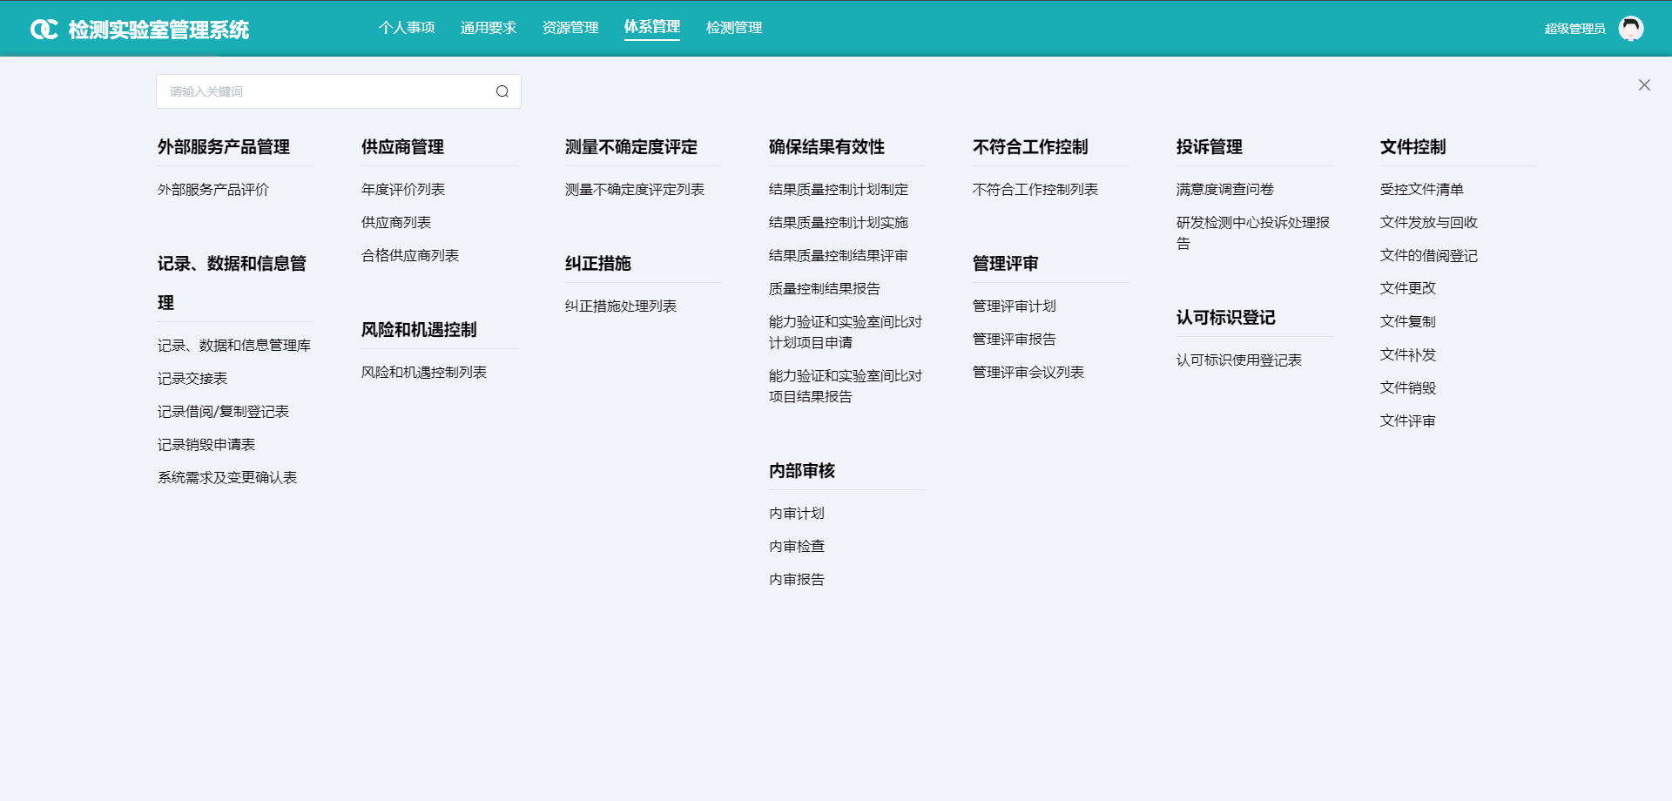
Task: Open 纠正措施处理列表
Action: tap(621, 306)
